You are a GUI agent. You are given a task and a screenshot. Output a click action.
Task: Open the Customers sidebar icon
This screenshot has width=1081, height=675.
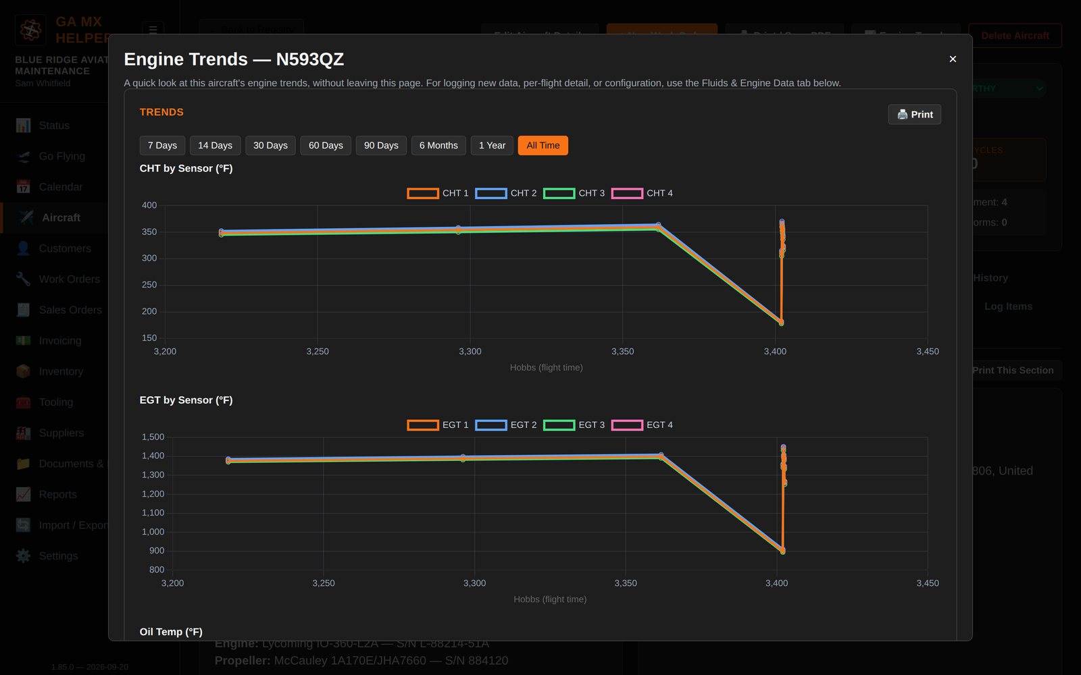point(24,248)
